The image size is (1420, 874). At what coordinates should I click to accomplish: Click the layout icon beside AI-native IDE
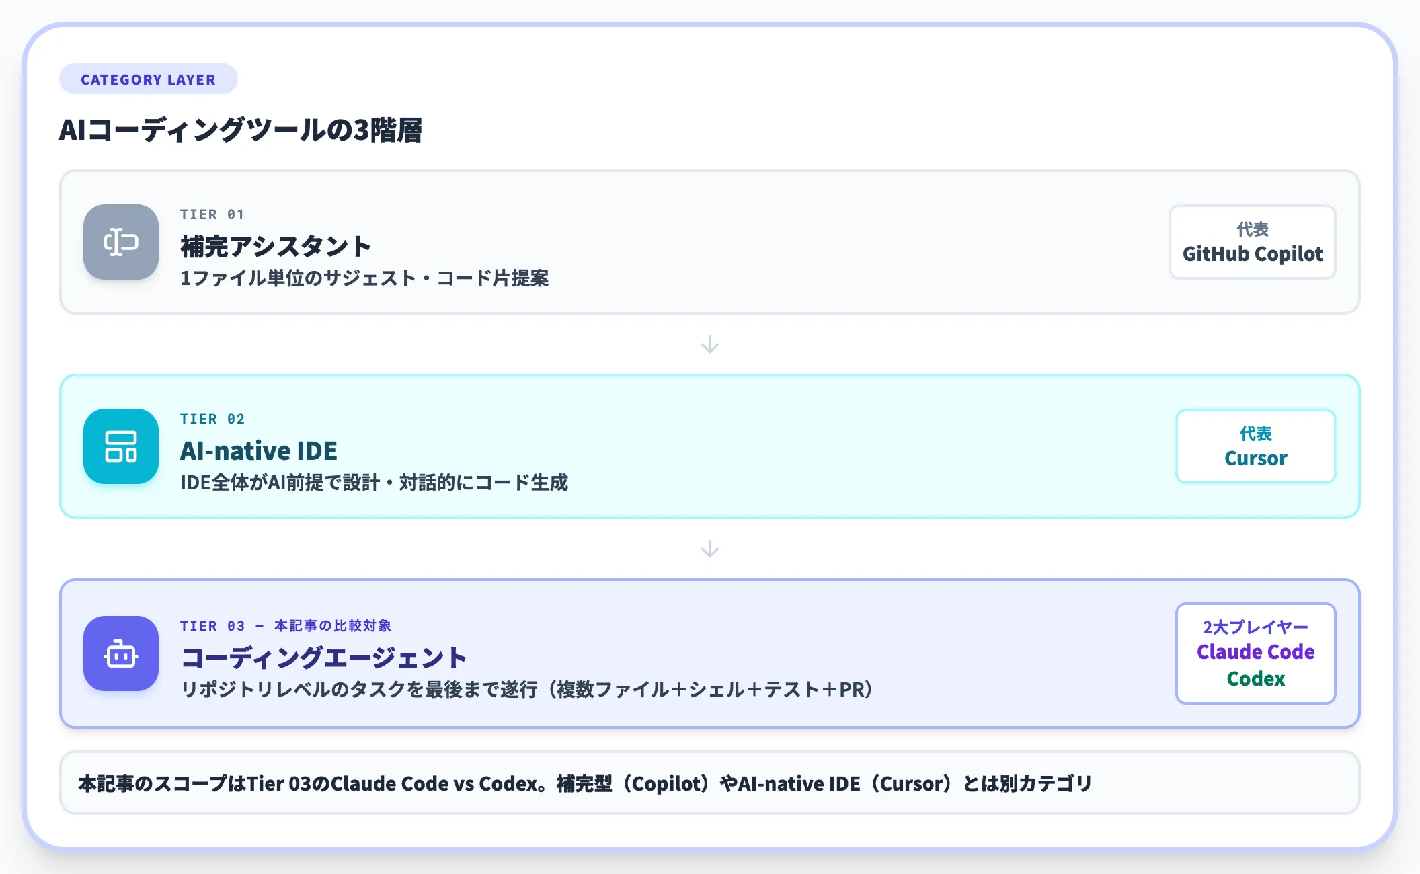[121, 446]
